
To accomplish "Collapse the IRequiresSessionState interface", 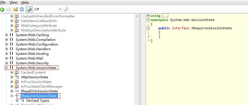I will coord(12,96).
